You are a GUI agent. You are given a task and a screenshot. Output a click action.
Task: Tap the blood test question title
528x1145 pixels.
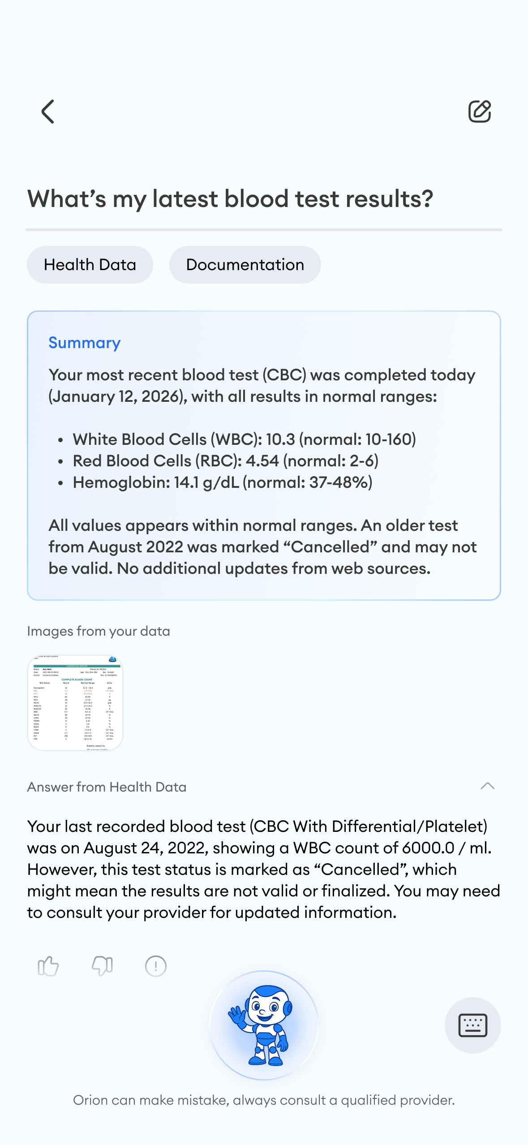(230, 198)
